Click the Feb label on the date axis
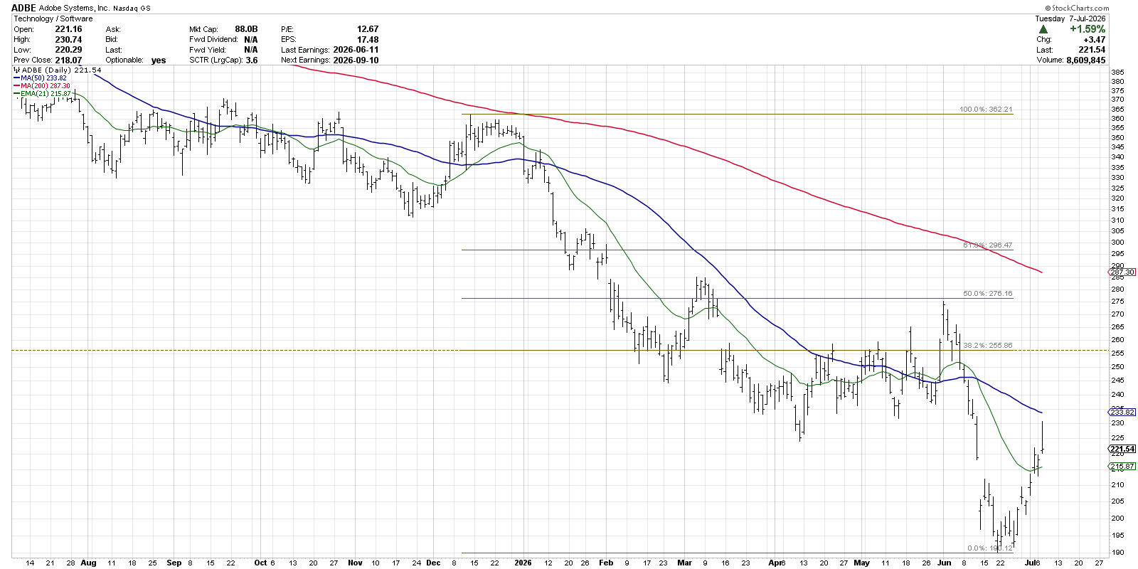This screenshot has width=1138, height=569. 606,563
